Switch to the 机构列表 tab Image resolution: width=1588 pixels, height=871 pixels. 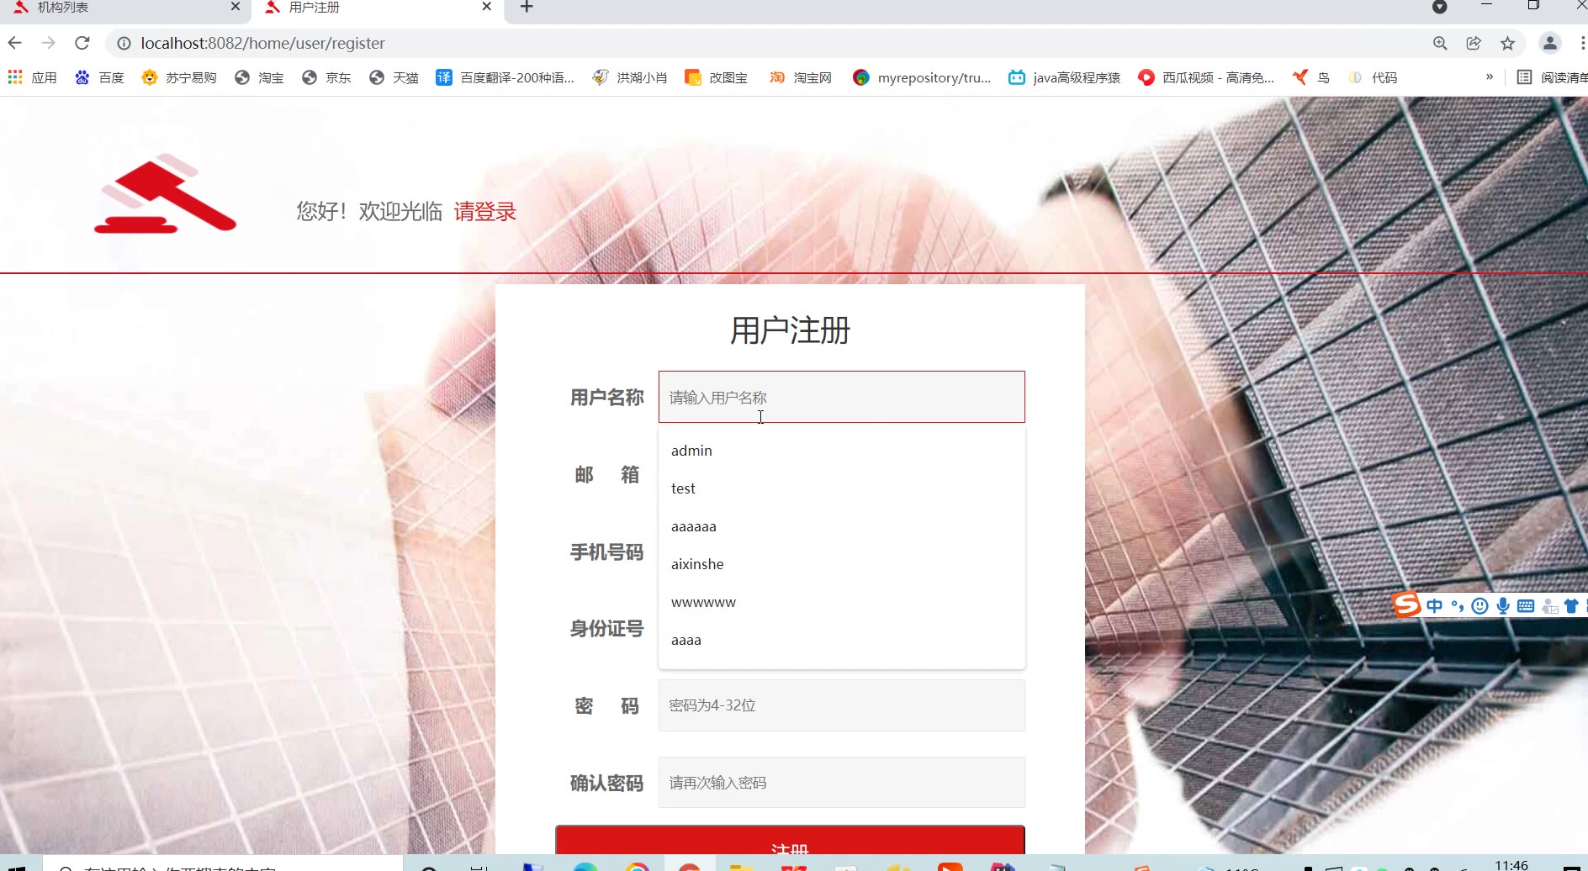click(126, 8)
